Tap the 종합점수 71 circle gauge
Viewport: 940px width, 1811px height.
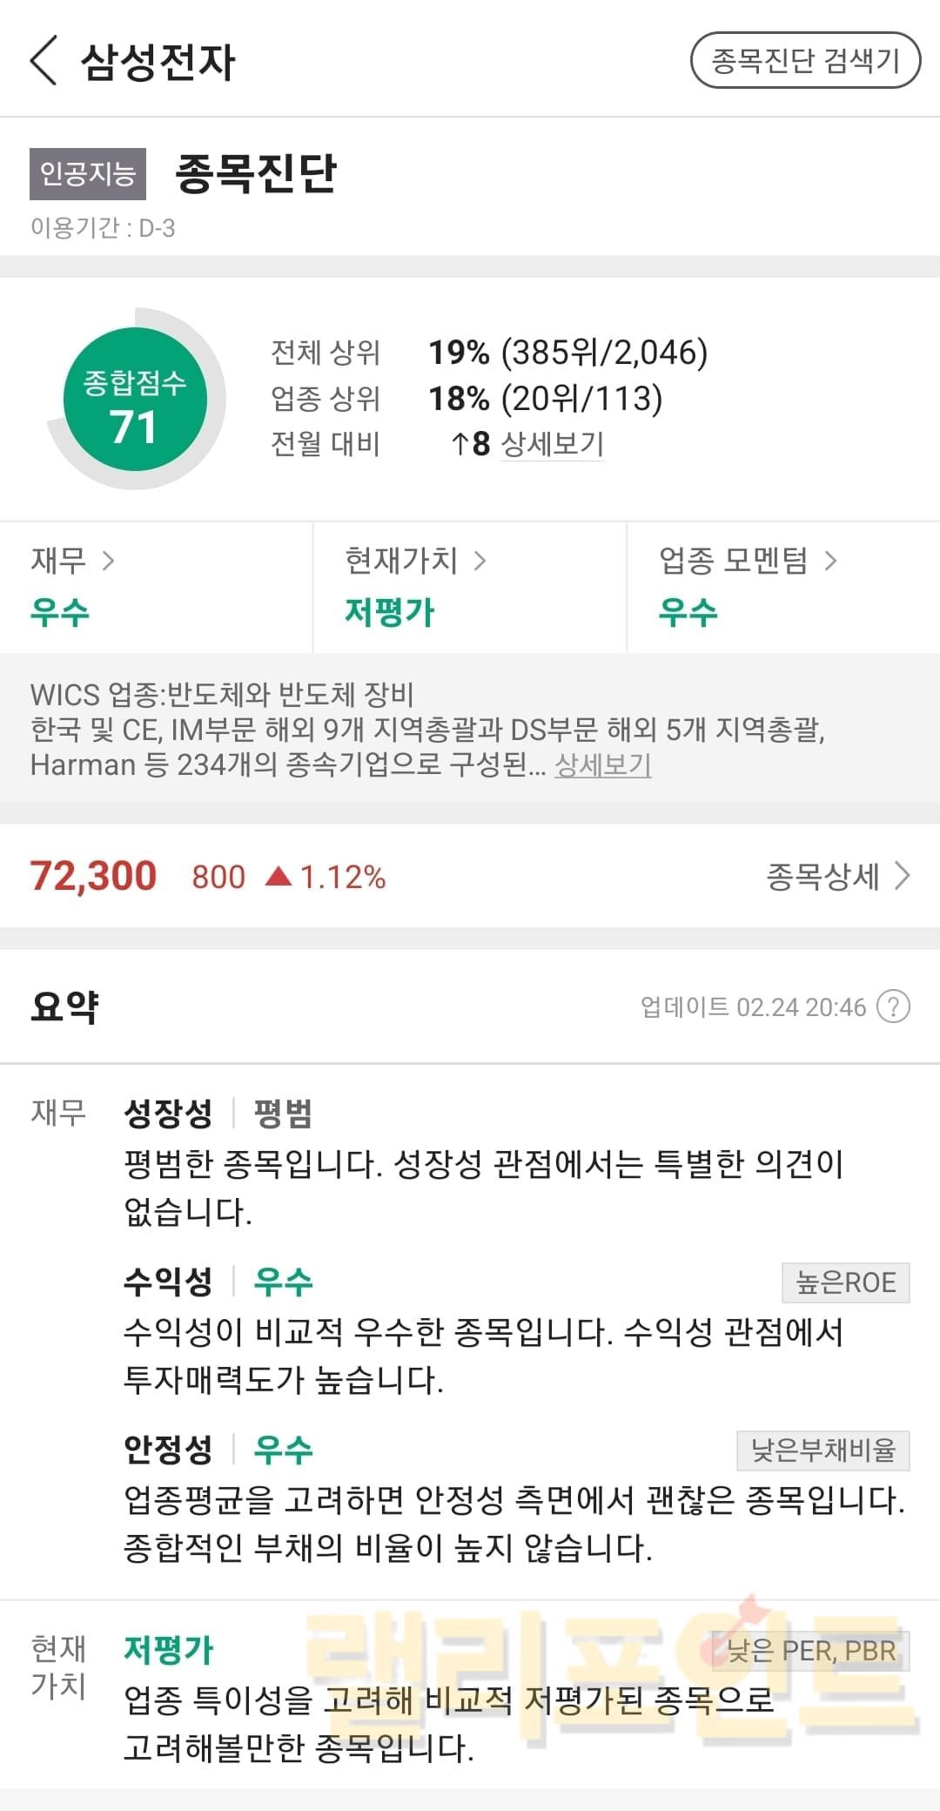135,400
